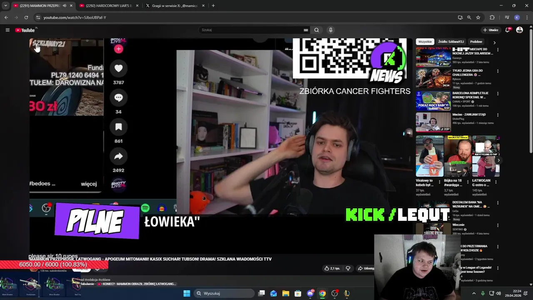533x300 pixels.
Task: Open a new browser tab
Action: 213,5
